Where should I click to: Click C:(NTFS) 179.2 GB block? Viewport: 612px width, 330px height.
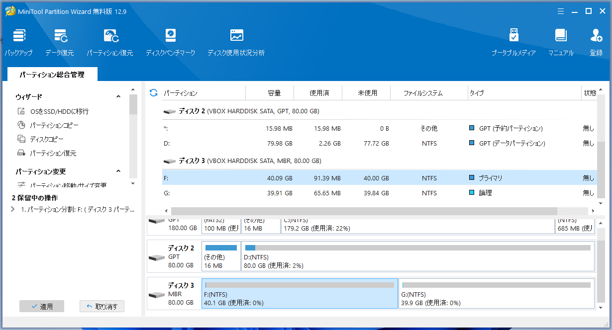coord(418,226)
